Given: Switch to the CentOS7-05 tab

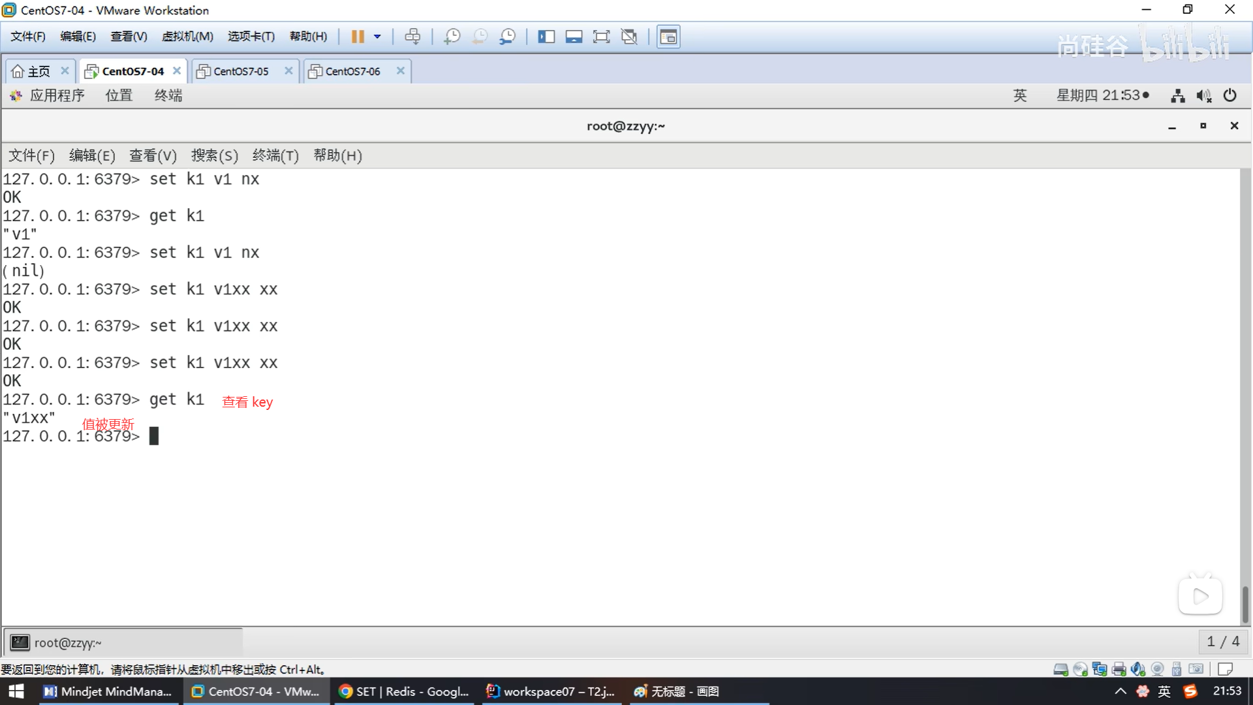Looking at the screenshot, I should click(x=241, y=71).
